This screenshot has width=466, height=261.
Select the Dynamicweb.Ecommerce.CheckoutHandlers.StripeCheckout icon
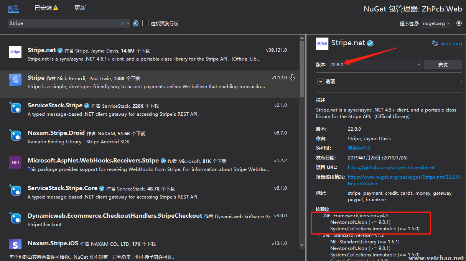(15, 218)
